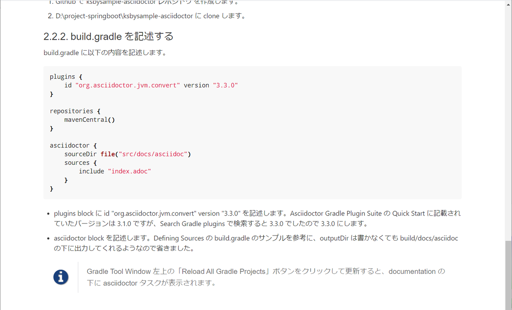Click the heading 2.2.2. build.gradle を記述する
Image resolution: width=512 pixels, height=310 pixels.
108,37
